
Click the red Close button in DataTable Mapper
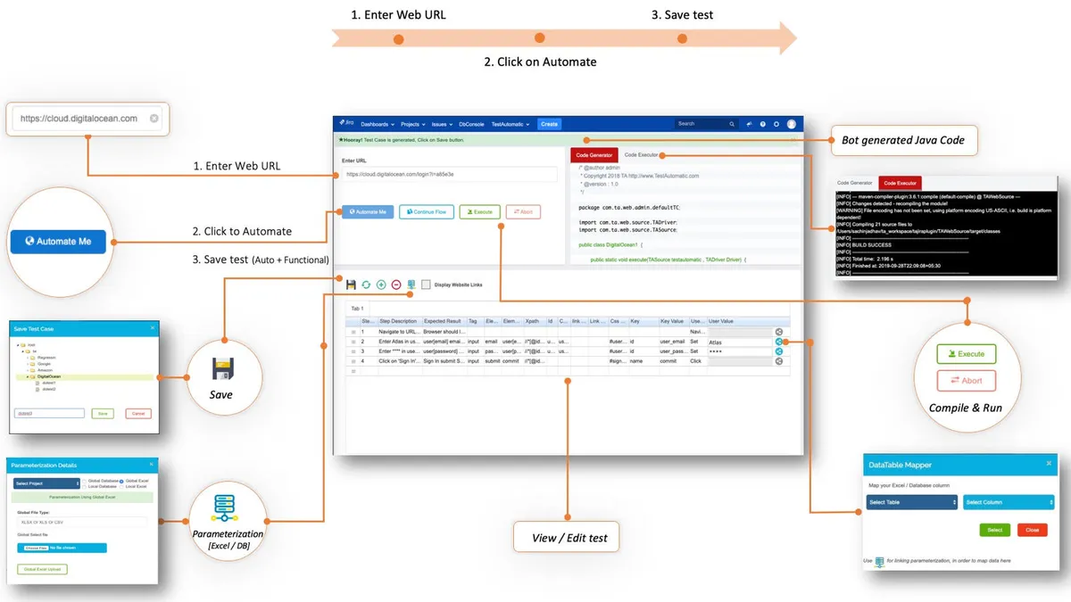point(1032,529)
